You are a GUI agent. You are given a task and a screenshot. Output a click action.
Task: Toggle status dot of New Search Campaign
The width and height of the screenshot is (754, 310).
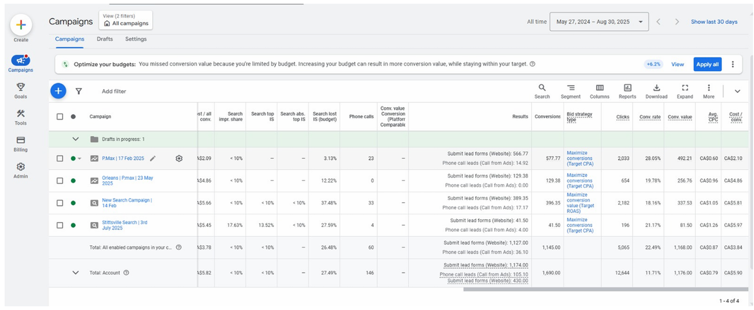73,203
